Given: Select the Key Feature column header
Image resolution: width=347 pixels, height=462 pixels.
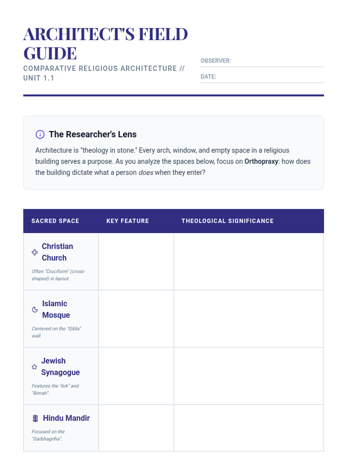Looking at the screenshot, I should (x=128, y=221).
